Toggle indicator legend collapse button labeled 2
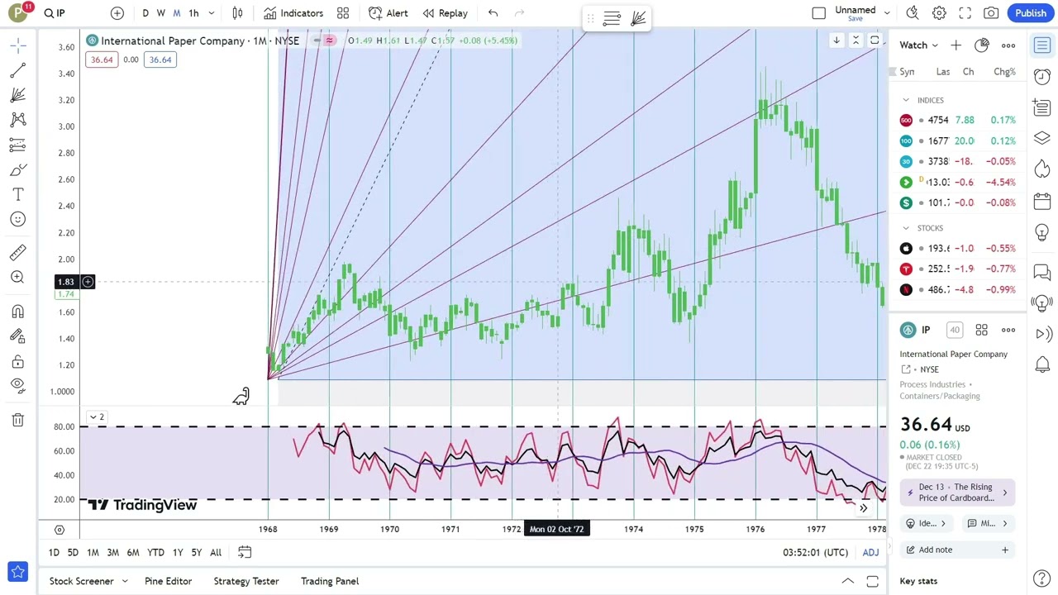Image resolution: width=1058 pixels, height=595 pixels. pos(97,416)
